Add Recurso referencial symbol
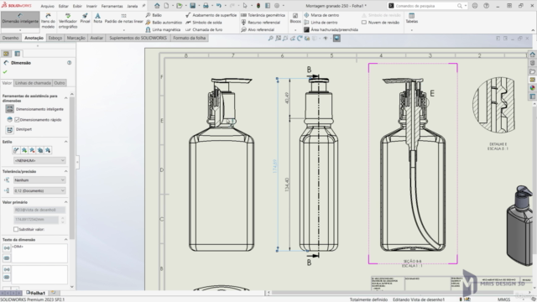Screen dimensions: 537x302 [261, 23]
